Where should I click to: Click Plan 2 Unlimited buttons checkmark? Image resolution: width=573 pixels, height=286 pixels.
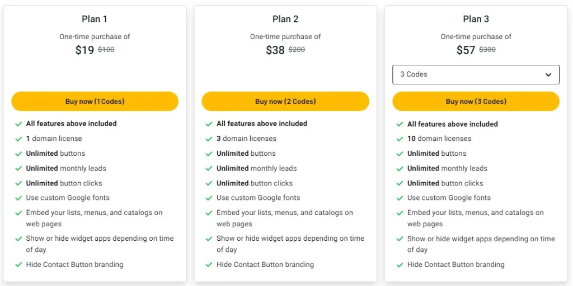209,154
